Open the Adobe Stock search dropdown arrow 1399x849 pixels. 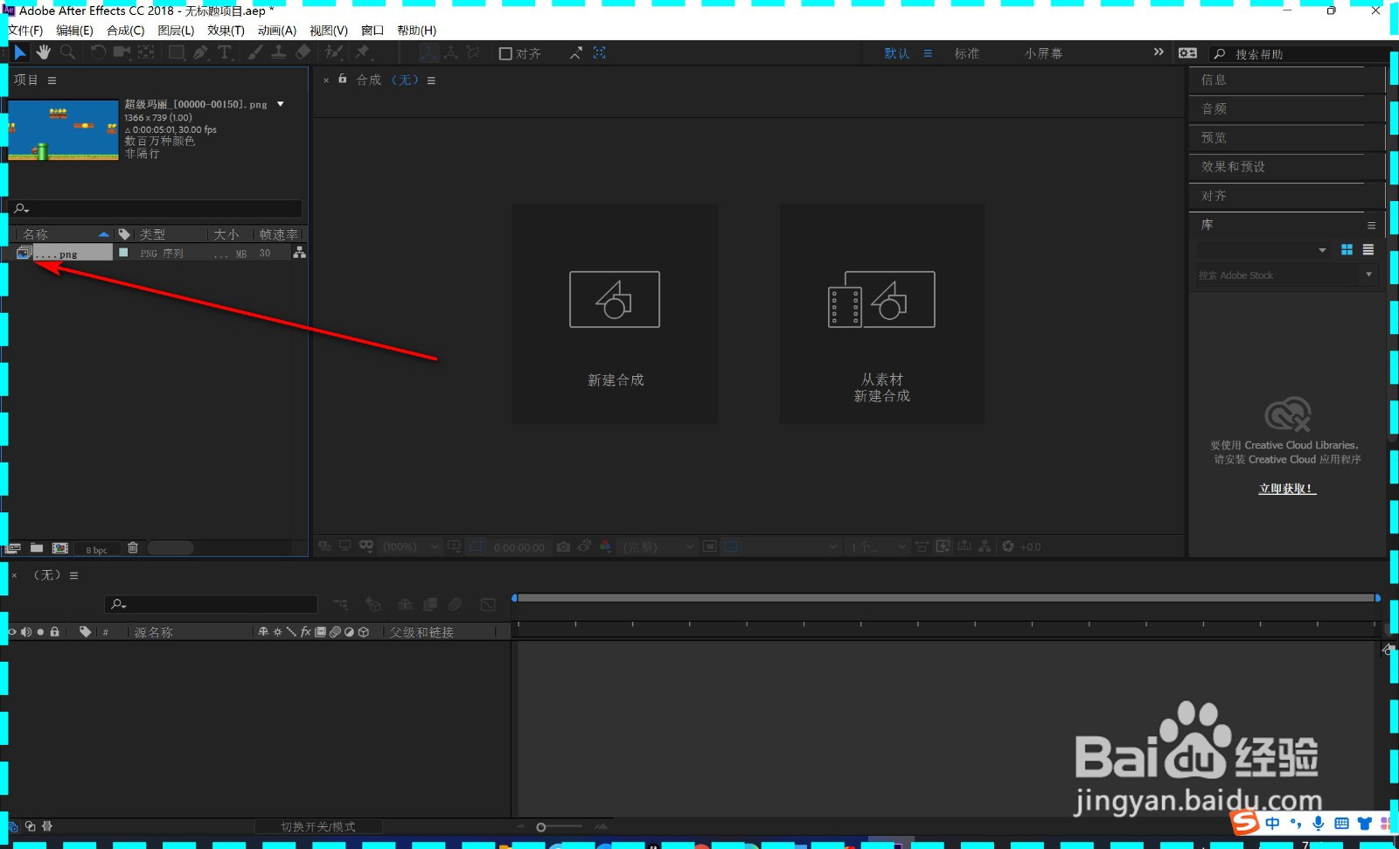(x=1369, y=275)
